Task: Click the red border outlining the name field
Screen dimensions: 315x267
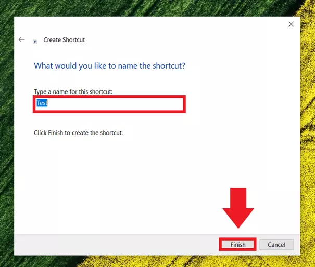Action: coord(109,96)
